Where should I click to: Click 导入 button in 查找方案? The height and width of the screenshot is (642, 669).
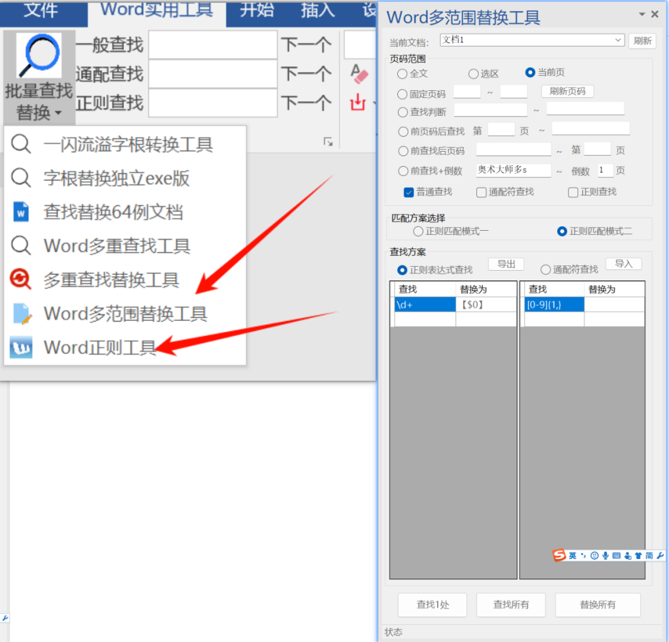pos(623,264)
